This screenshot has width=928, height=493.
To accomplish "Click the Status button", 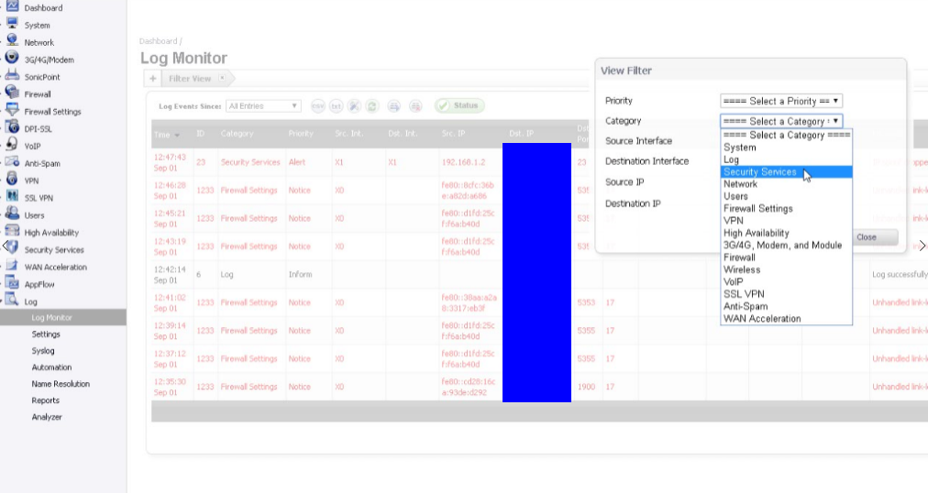I will click(x=459, y=105).
